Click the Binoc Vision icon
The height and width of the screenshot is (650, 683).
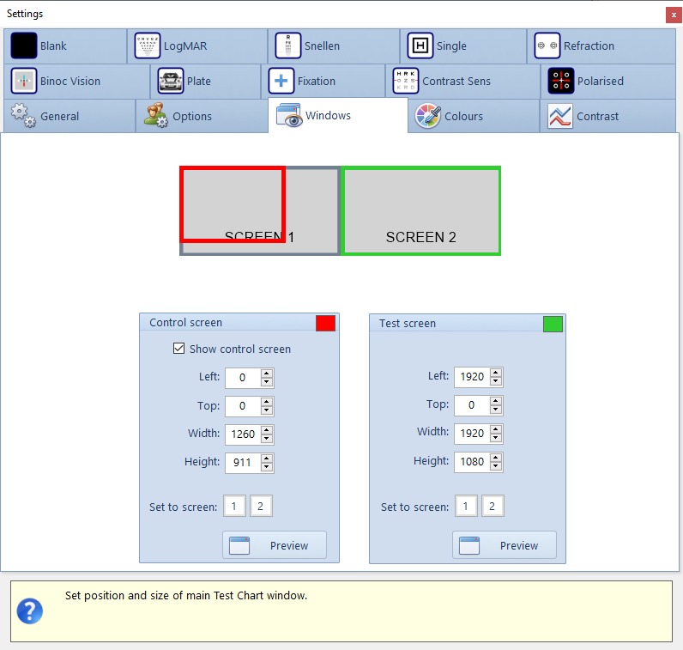pyautogui.click(x=24, y=81)
